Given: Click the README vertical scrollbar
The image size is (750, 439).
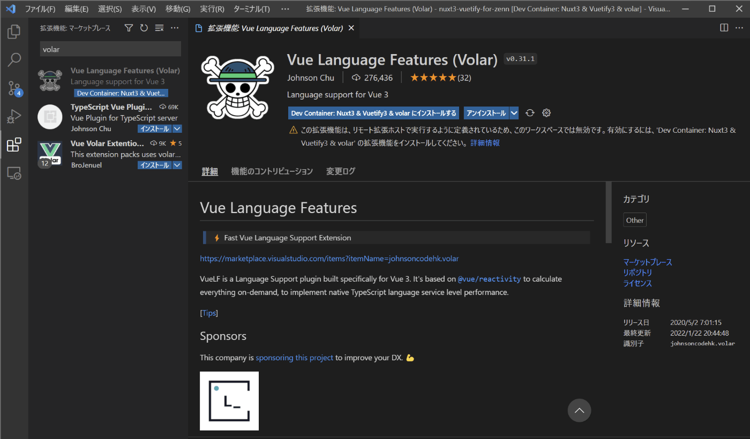Looking at the screenshot, I should click(608, 213).
